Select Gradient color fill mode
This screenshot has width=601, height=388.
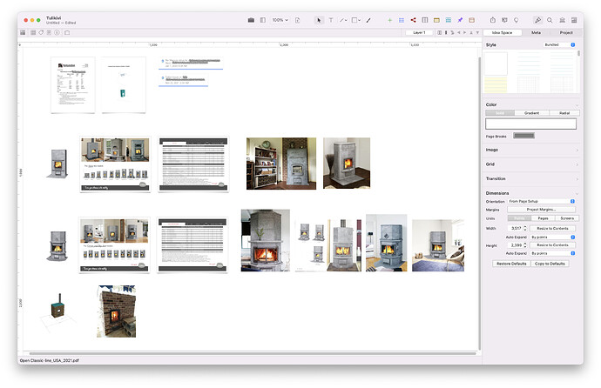(x=530, y=113)
